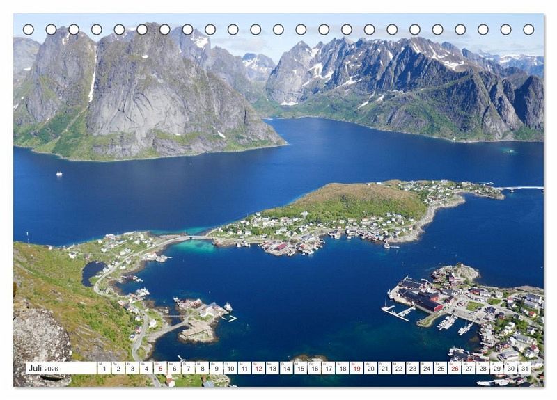This screenshot has height=400, width=557.
Task: Select day 1 in the calendar strip
Action: click(x=104, y=368)
